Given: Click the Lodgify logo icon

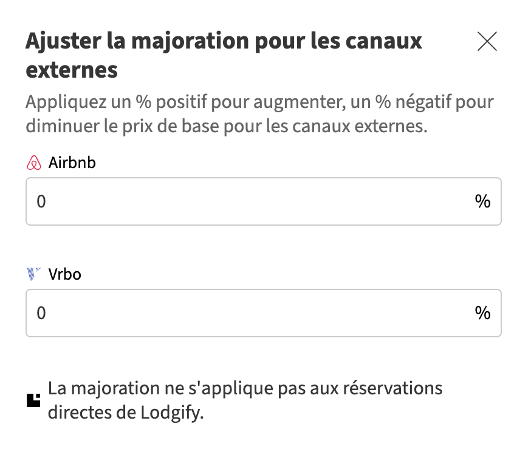Looking at the screenshot, I should (34, 400).
